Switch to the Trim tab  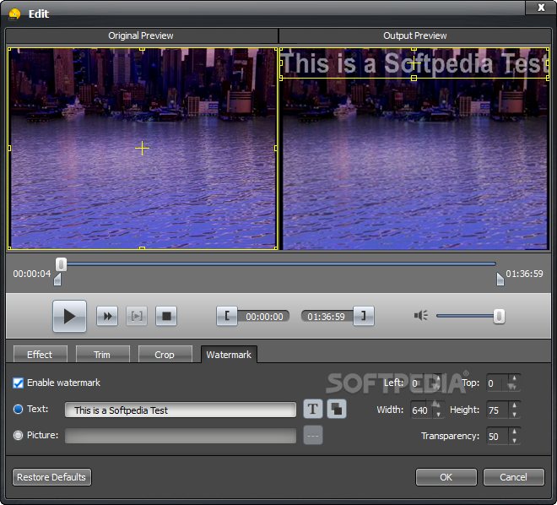coord(102,355)
